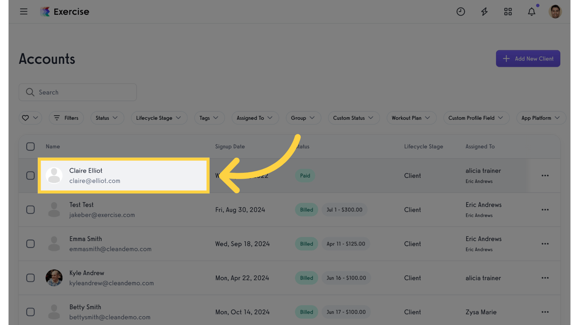Click the lightning bolt quick actions icon
The image size is (579, 325).
(484, 11)
